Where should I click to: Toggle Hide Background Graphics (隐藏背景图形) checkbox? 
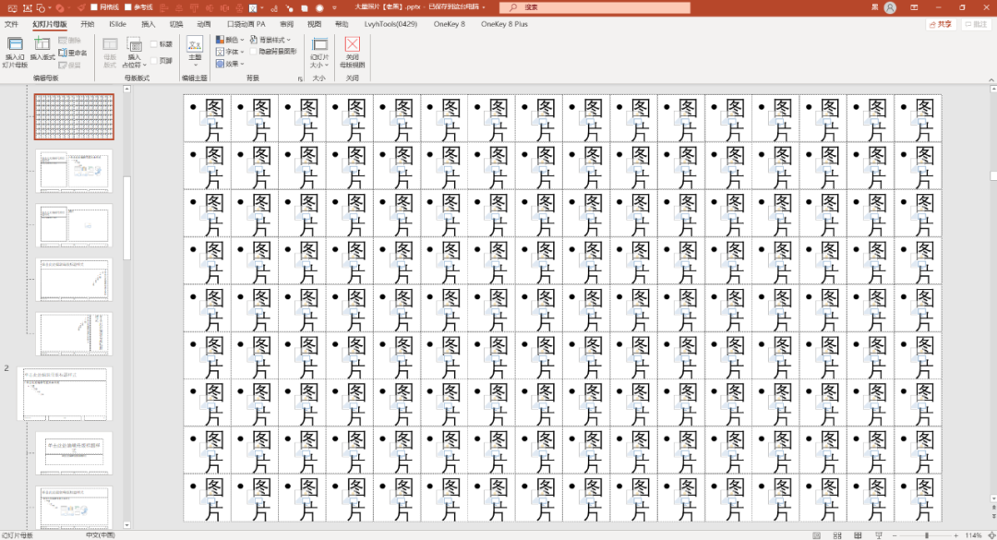click(254, 52)
